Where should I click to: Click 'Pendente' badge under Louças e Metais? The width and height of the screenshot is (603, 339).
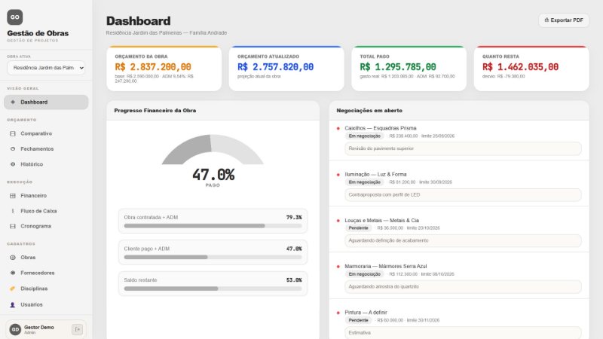(359, 228)
